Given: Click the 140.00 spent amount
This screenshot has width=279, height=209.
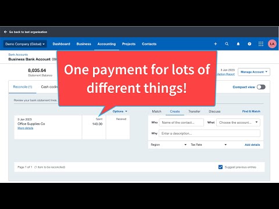Looking at the screenshot, I should pos(97,124).
